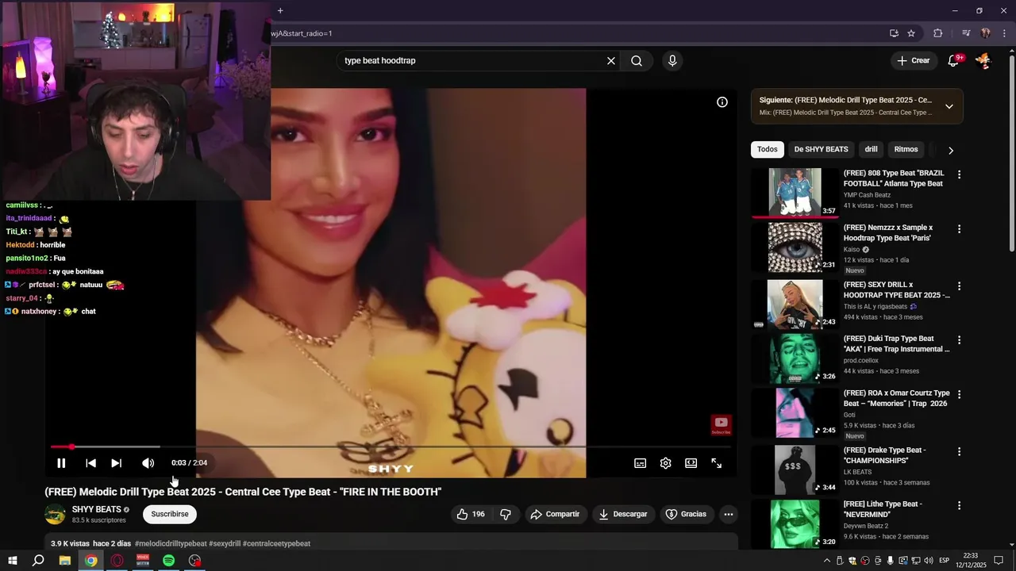Open File Explorer from taskbar
The image size is (1016, 571).
[x=65, y=561]
